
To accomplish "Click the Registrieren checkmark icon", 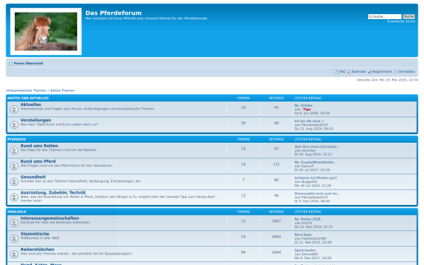I will (370, 71).
